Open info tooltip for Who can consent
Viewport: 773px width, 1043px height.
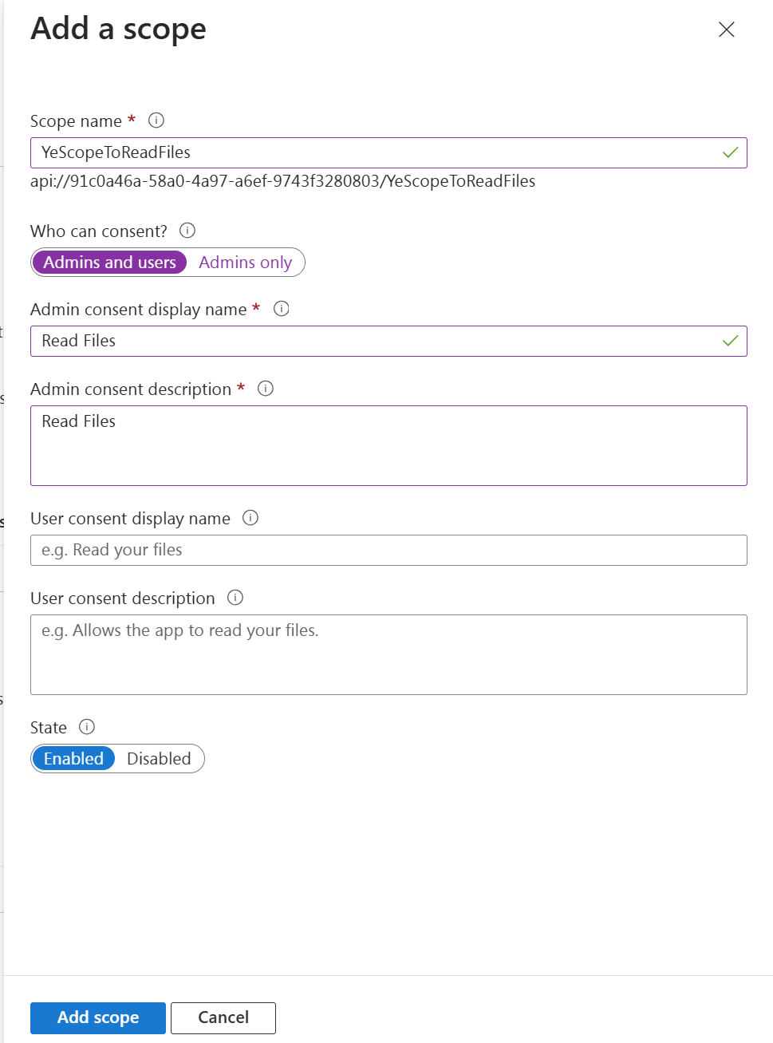(187, 231)
